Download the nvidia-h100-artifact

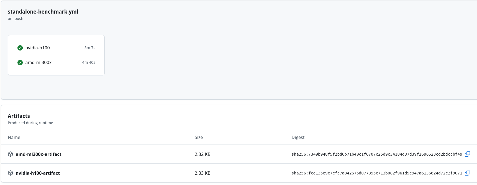click(38, 173)
